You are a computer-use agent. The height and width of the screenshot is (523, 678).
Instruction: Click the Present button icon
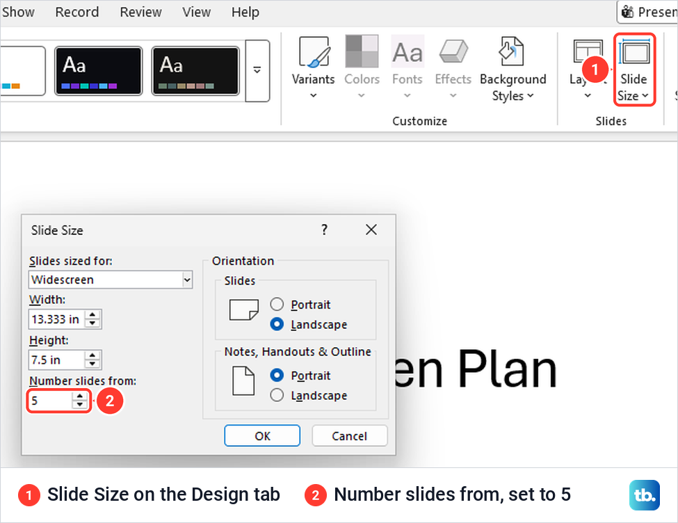[627, 12]
